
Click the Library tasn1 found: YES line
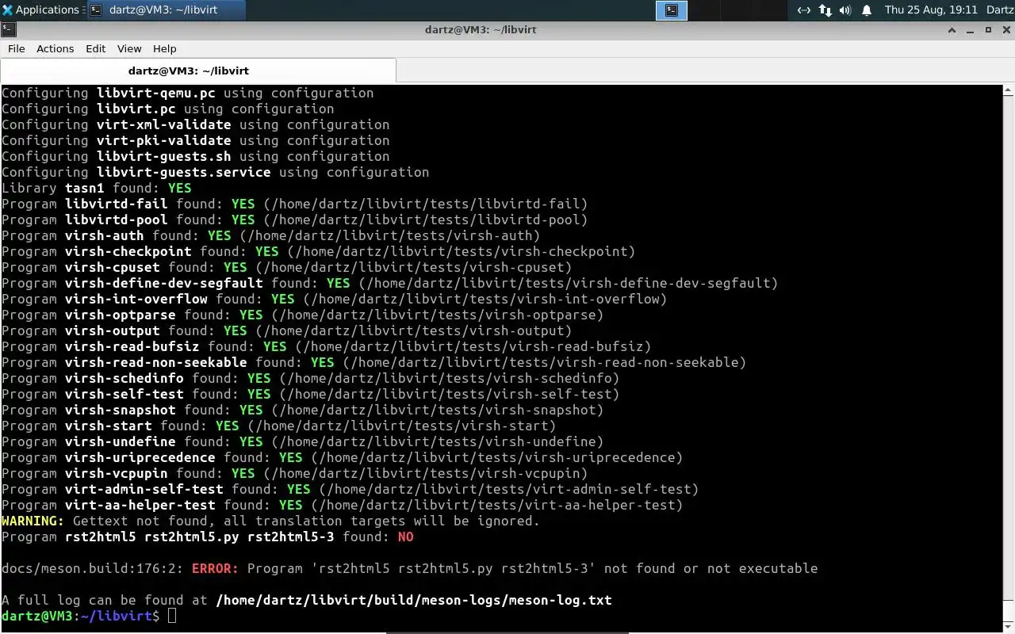coord(97,188)
